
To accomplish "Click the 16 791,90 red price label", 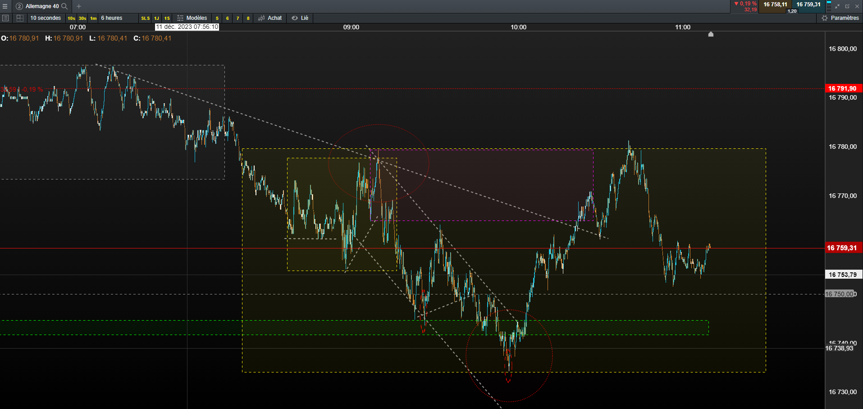I will pos(842,88).
